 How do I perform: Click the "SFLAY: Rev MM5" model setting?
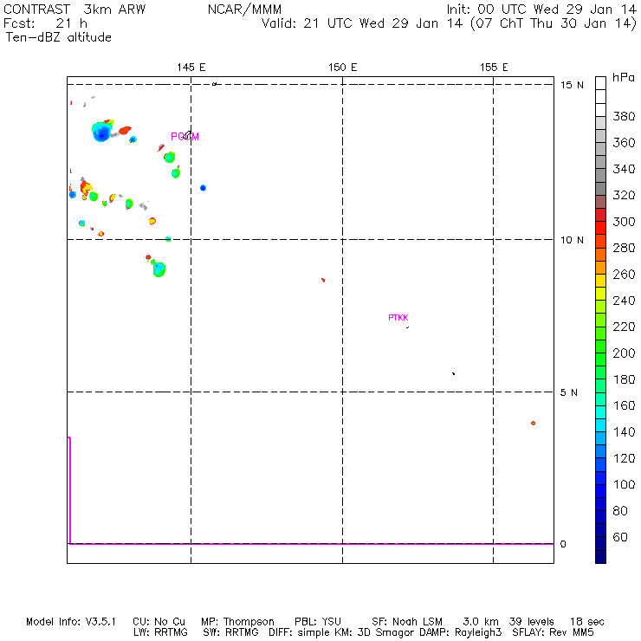554,632
